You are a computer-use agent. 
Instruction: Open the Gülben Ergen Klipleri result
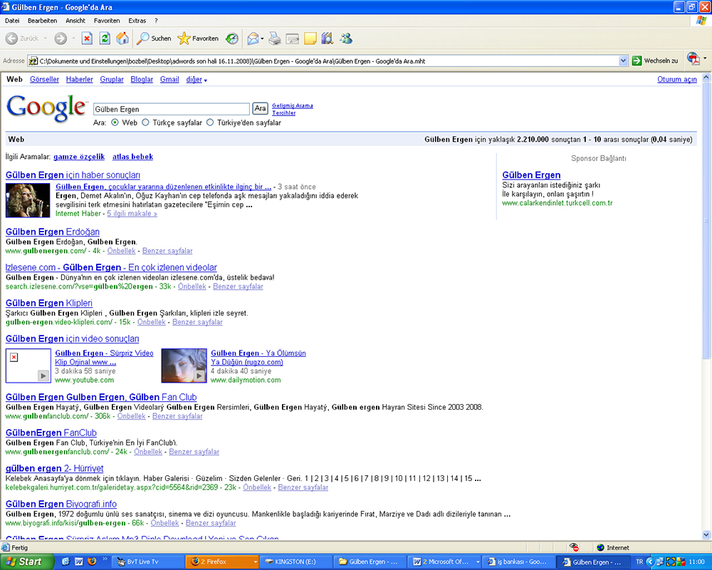pyautogui.click(x=49, y=303)
